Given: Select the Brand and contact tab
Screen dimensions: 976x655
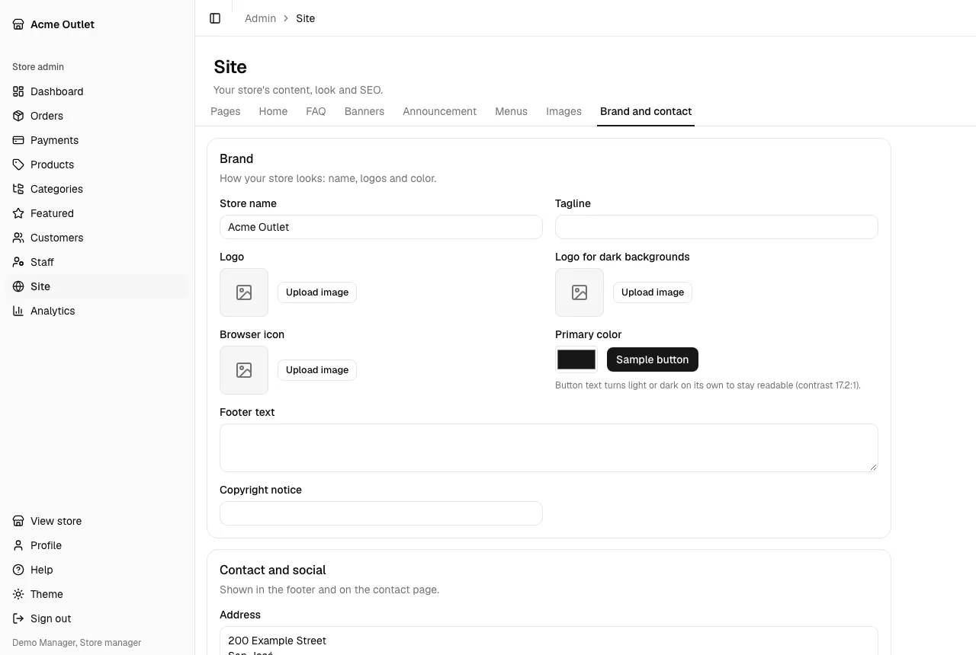Looking at the screenshot, I should click(646, 111).
